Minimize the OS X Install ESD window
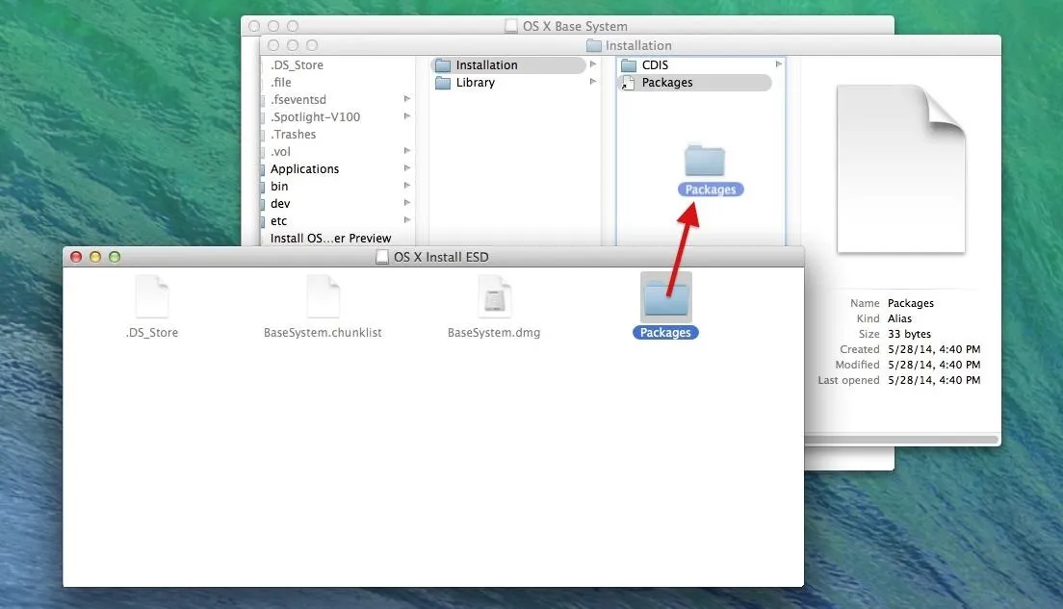The width and height of the screenshot is (1063, 609). click(x=95, y=257)
